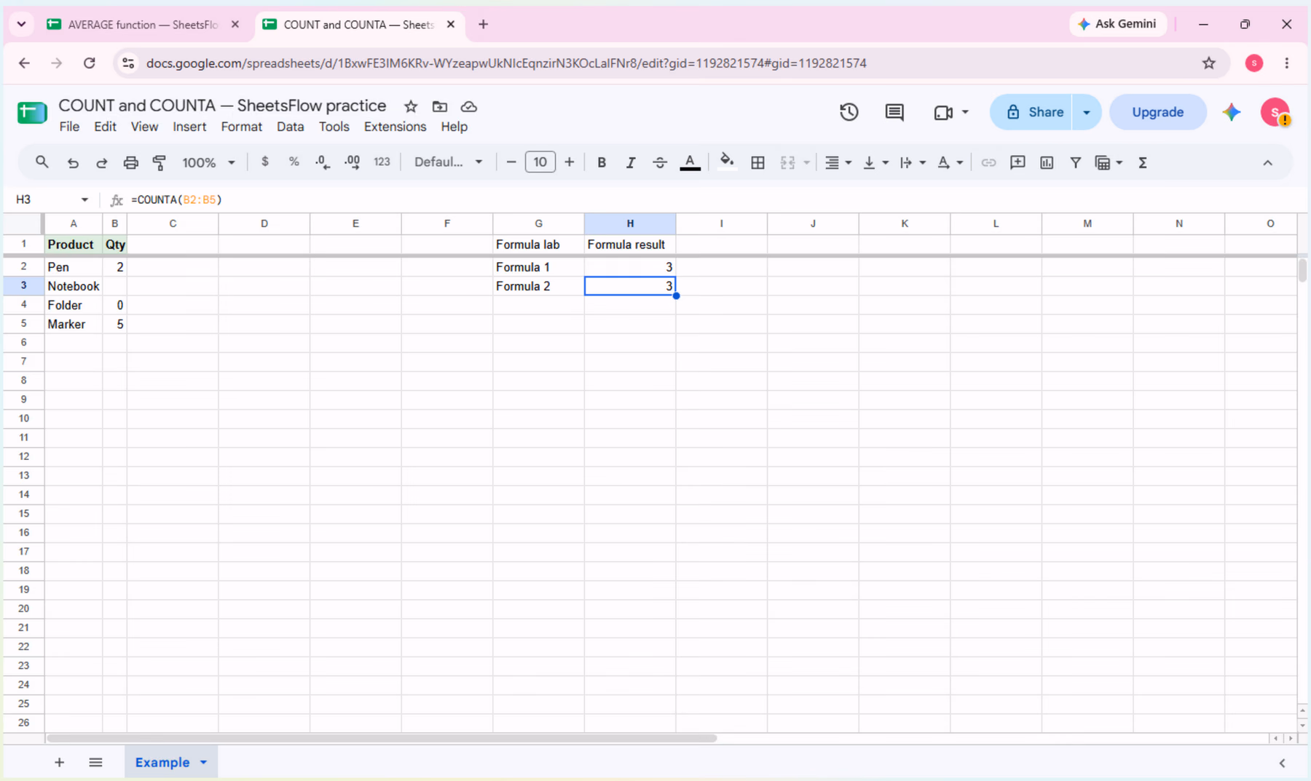1311x781 pixels.
Task: Toggle italic formatting
Action: pyautogui.click(x=631, y=162)
